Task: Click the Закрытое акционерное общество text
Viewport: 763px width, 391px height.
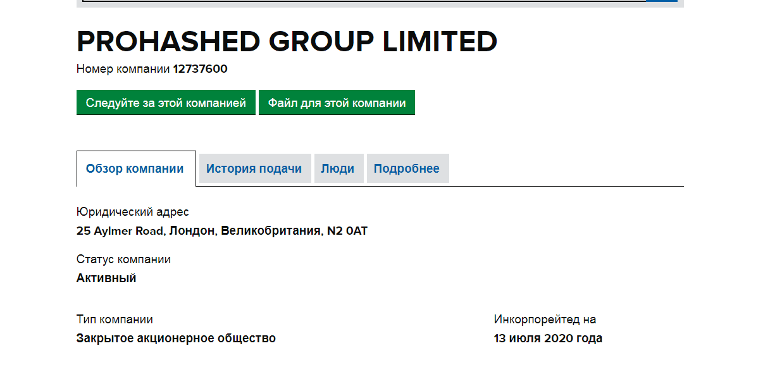Action: 176,338
